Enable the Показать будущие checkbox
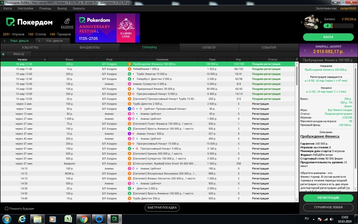This screenshot has height=224, width=358. click(7, 209)
